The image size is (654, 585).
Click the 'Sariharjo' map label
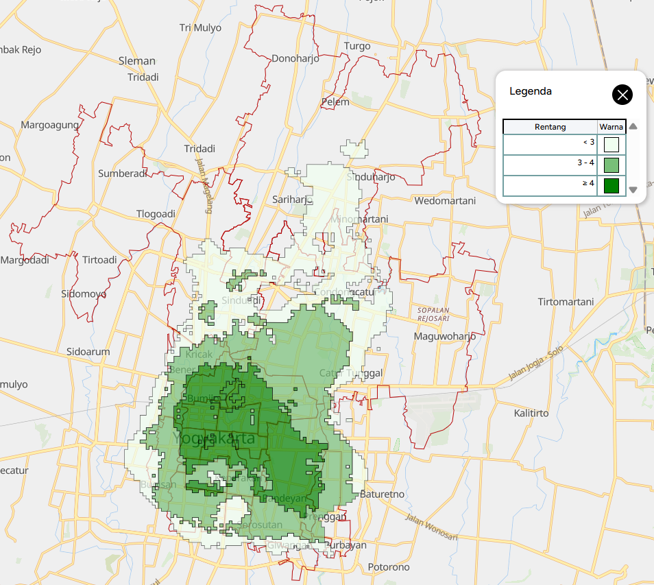pyautogui.click(x=293, y=200)
